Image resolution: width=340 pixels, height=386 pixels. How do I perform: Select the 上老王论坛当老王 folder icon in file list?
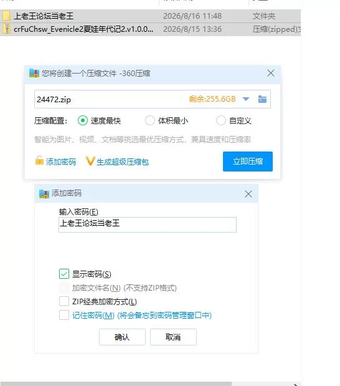click(x=6, y=16)
